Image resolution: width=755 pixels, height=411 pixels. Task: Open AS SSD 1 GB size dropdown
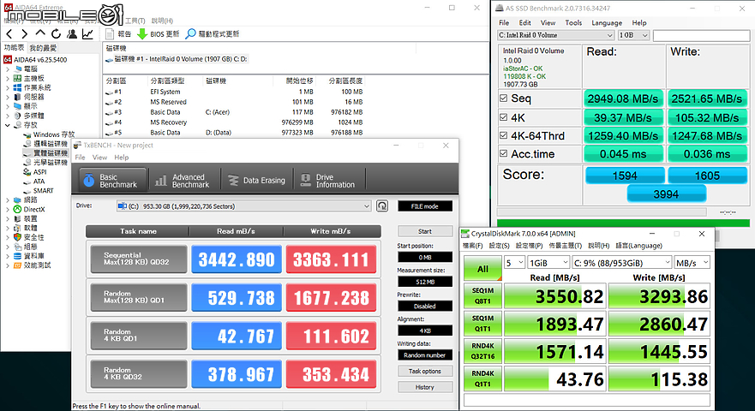(x=633, y=35)
